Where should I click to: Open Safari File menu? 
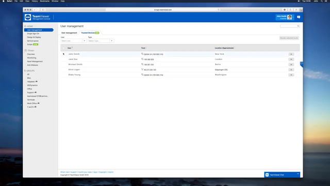point(16,1)
